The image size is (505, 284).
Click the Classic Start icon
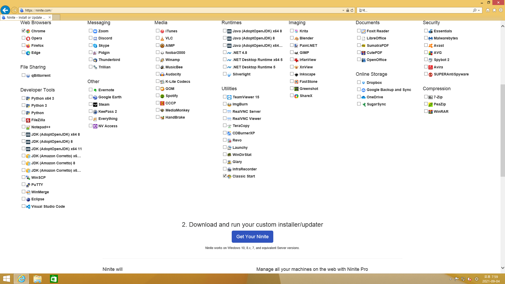pos(229,176)
